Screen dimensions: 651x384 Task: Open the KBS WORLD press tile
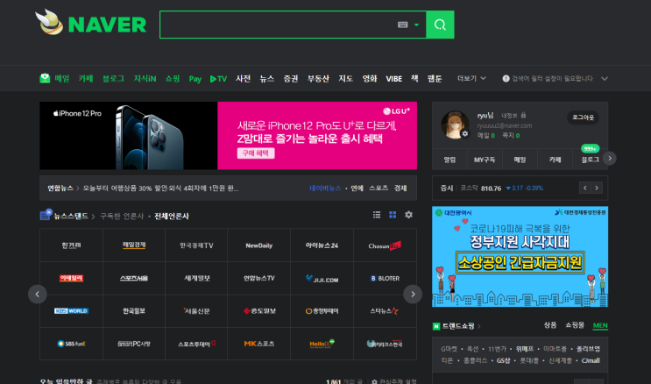tap(72, 311)
